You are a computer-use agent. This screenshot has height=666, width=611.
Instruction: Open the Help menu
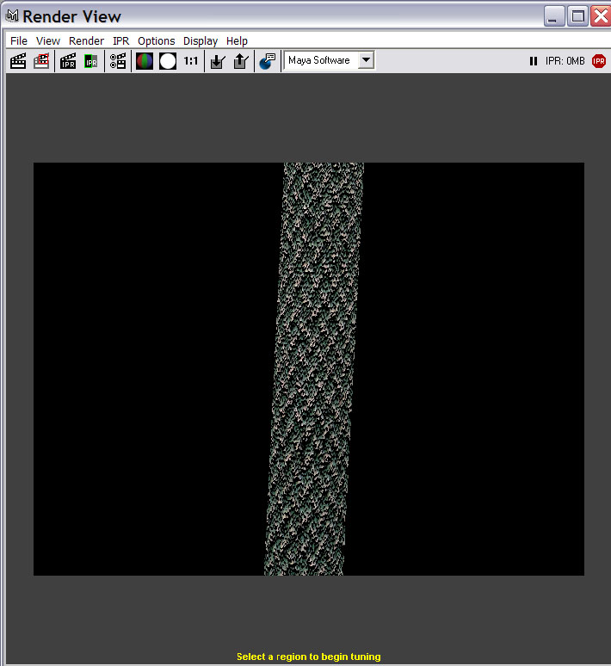coord(237,40)
